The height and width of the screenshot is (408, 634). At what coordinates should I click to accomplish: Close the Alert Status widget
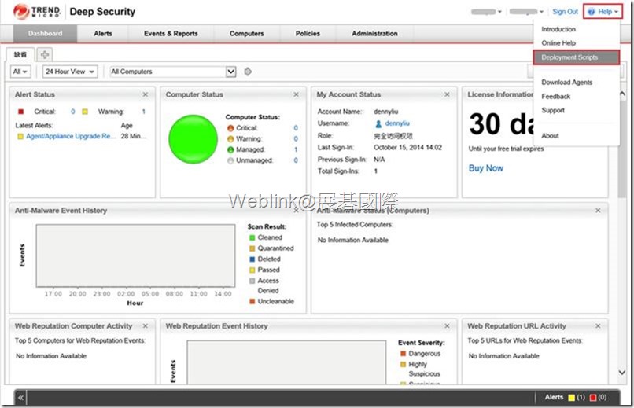(146, 94)
